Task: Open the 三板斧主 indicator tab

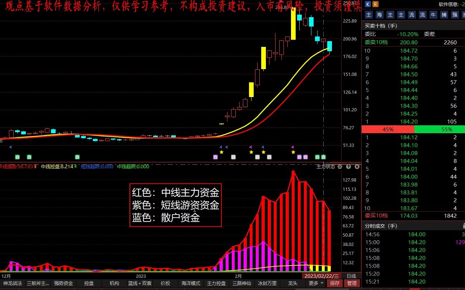Action: pyautogui.click(x=38, y=283)
